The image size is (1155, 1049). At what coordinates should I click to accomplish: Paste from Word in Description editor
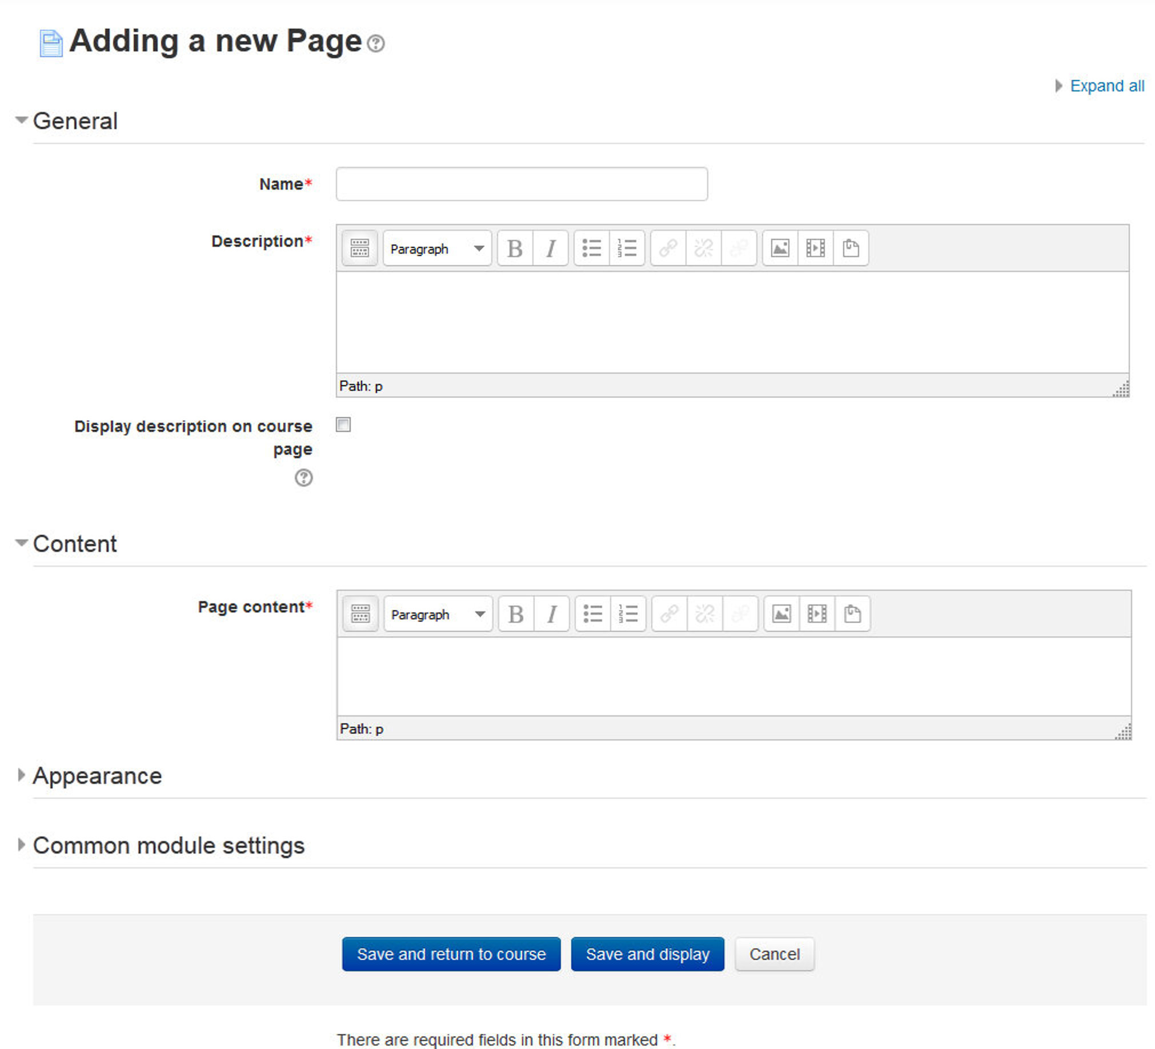(851, 248)
